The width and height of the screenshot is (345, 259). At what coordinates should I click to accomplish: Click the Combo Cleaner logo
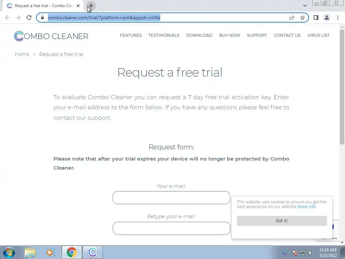(x=51, y=36)
